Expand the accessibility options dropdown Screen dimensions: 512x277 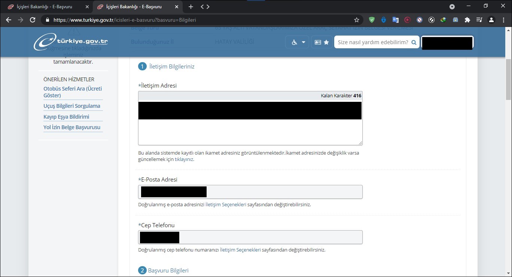pyautogui.click(x=298, y=42)
